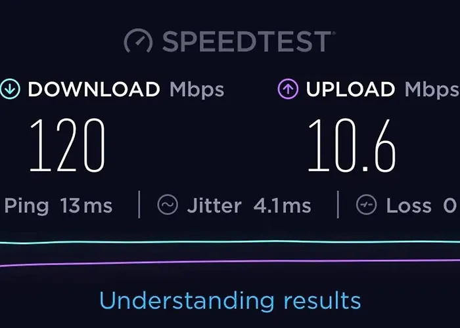Viewport: 460px width, 328px height.
Task: Open the Understanding results link
Action: [230, 300]
